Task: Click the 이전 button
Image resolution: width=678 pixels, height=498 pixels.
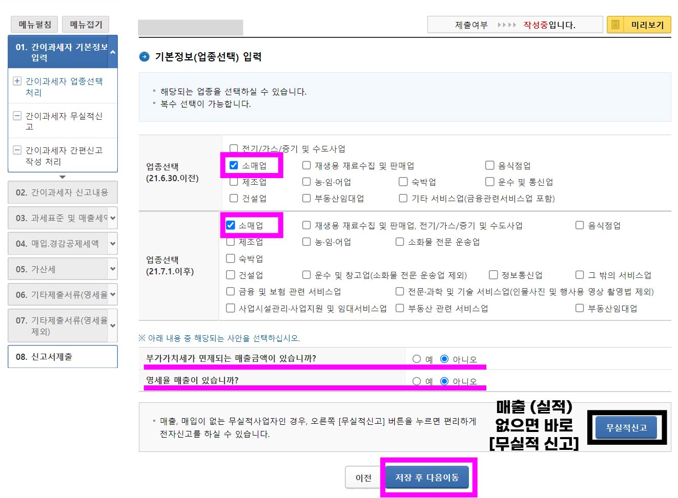Action: [364, 477]
